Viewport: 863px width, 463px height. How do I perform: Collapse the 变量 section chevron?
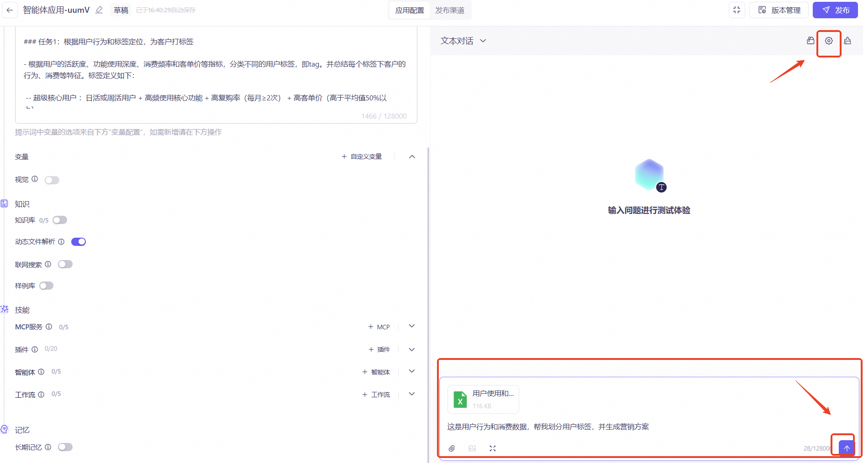coord(412,156)
